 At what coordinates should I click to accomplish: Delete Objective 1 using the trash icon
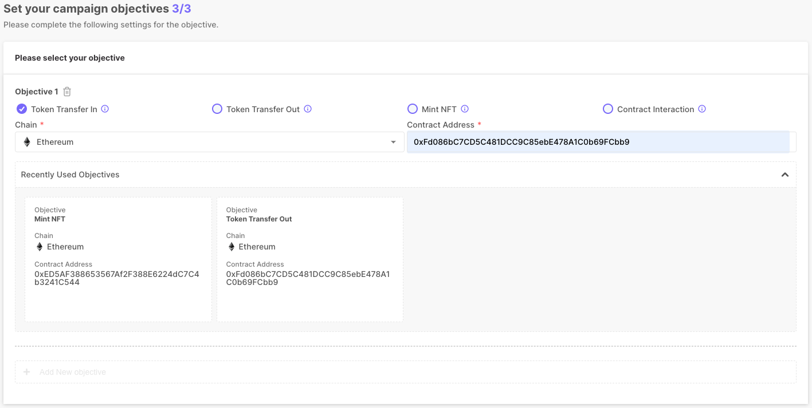(67, 92)
